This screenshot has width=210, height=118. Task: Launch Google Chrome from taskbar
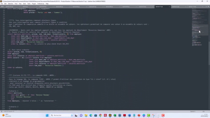[100, 115]
